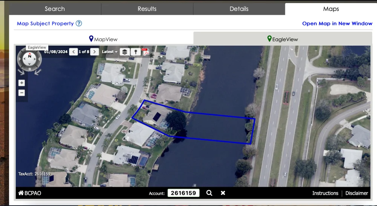Open the Search tab

pyautogui.click(x=55, y=9)
